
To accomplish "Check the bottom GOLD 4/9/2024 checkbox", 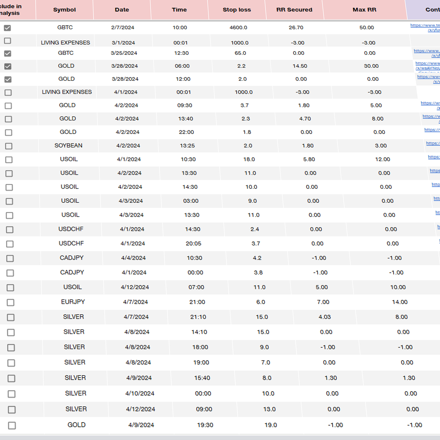I will point(12,425).
